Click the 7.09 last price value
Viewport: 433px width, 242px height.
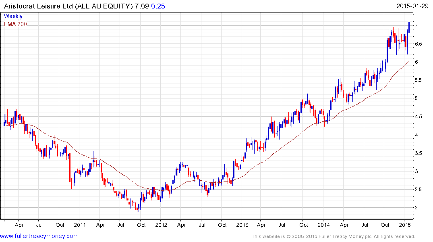142,6
